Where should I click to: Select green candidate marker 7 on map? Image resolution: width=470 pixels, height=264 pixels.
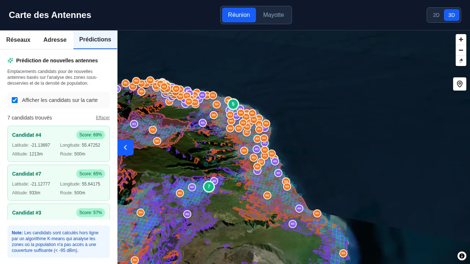(x=209, y=187)
